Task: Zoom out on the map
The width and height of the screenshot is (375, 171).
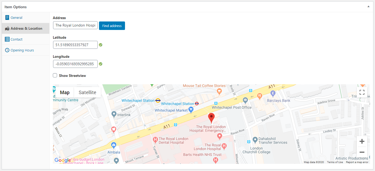Action: coord(362,152)
